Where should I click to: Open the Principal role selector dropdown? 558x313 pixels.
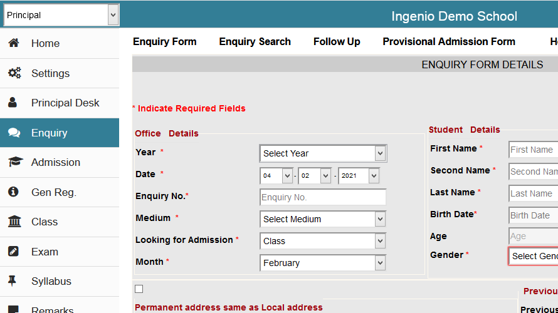(x=60, y=15)
